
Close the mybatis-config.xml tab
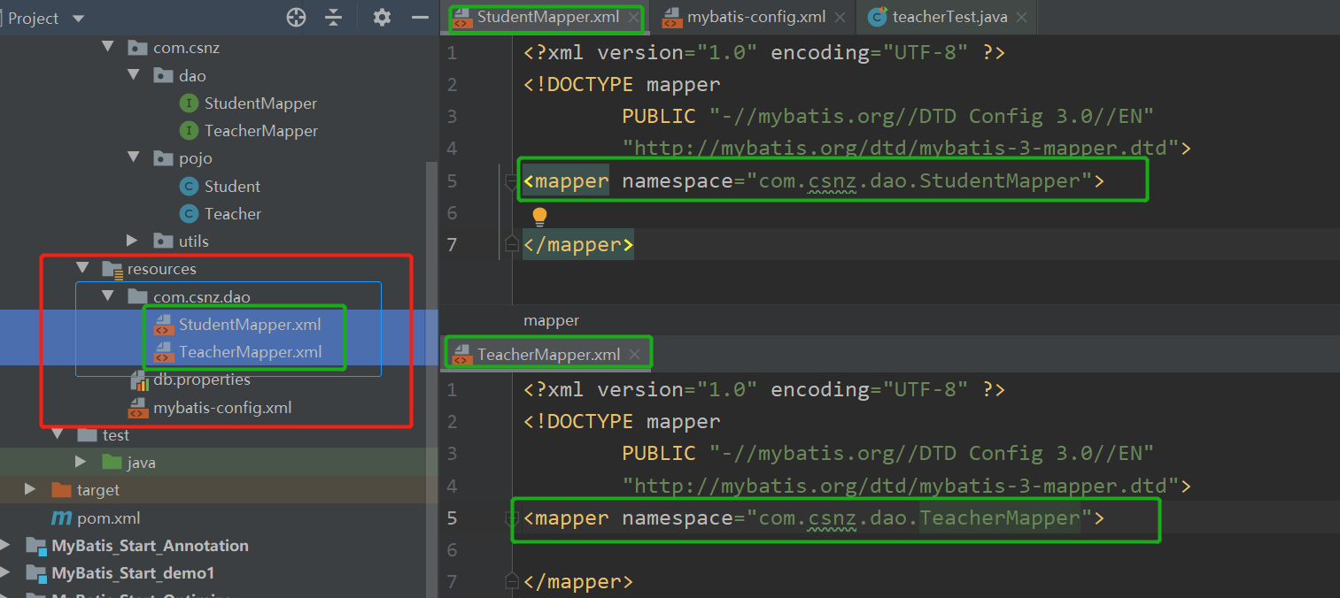pos(840,17)
